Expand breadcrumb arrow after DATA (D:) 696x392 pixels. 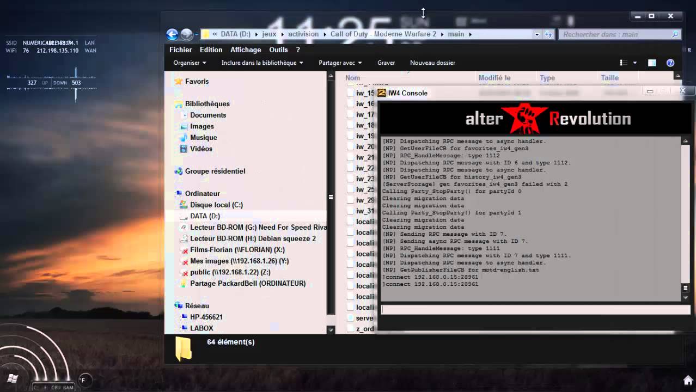coord(256,34)
